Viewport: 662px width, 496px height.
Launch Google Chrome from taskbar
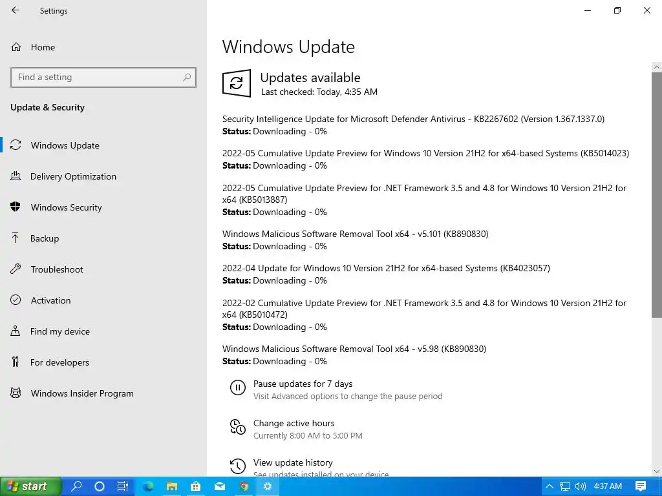tap(244, 486)
